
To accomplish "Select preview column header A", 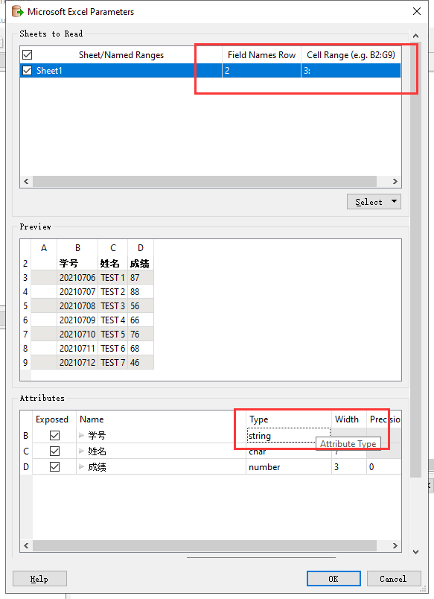I will [44, 248].
